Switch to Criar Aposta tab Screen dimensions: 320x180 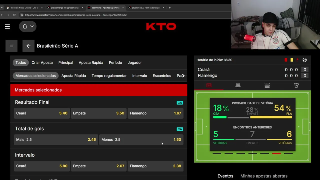point(42,62)
